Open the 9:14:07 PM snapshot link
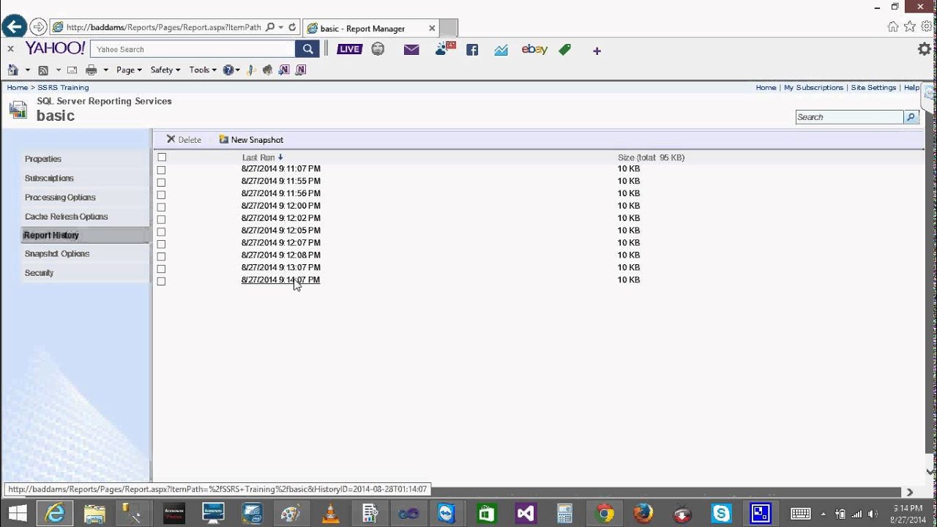This screenshot has width=937, height=527. point(280,280)
